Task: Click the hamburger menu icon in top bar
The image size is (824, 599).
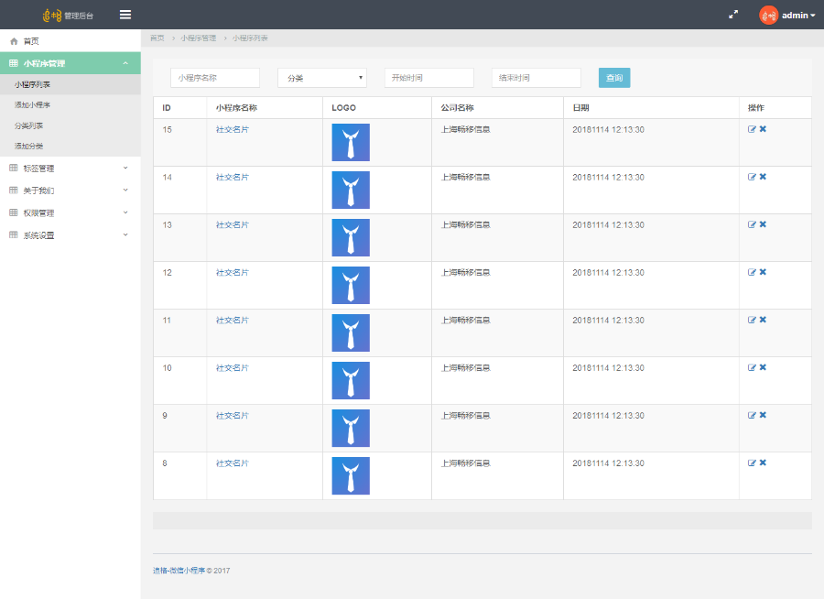Action: click(125, 15)
